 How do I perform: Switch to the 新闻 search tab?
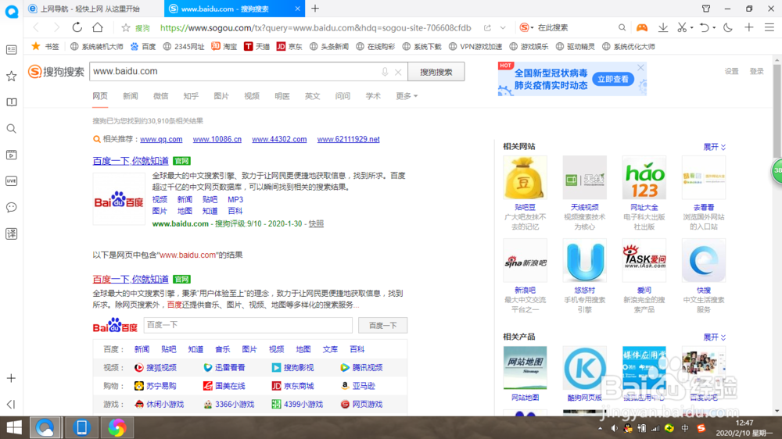tap(130, 96)
